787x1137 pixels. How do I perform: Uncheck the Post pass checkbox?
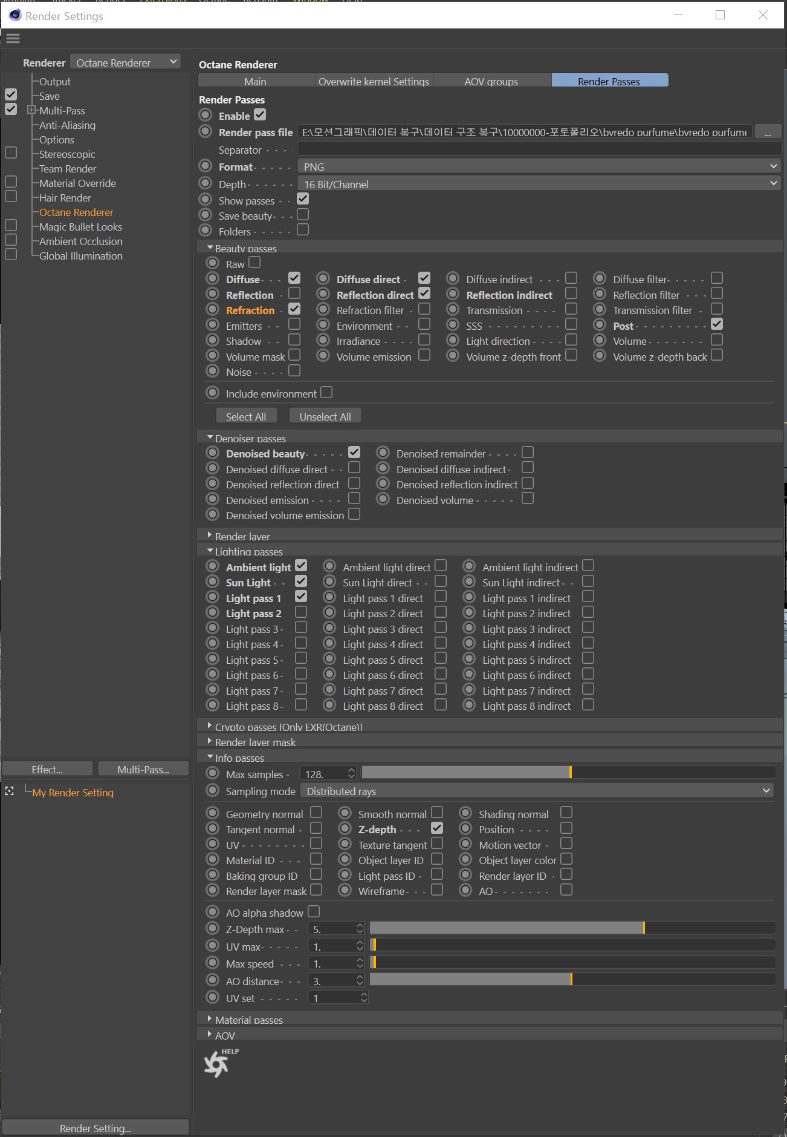[717, 324]
